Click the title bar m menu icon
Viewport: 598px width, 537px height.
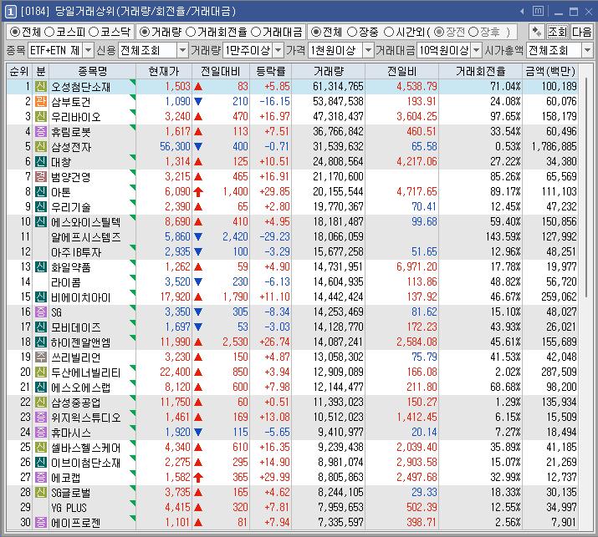pyautogui.click(x=538, y=12)
